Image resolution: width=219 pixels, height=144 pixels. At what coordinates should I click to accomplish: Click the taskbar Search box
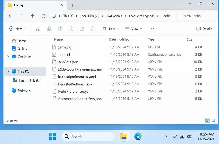pos(88,137)
